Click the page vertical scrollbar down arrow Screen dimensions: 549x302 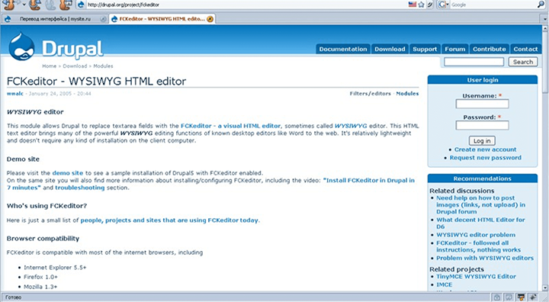tap(545, 288)
